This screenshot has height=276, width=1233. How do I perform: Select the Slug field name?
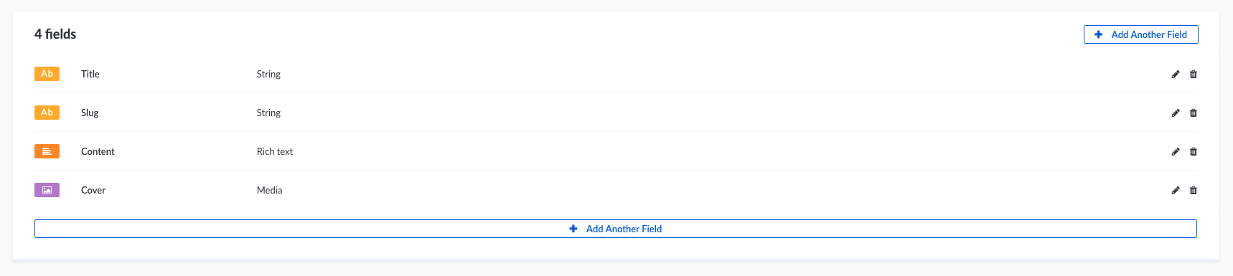pos(90,113)
